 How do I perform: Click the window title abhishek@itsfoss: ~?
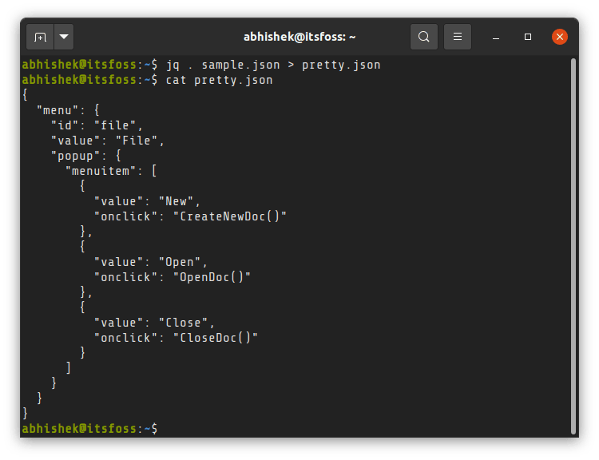pos(299,37)
